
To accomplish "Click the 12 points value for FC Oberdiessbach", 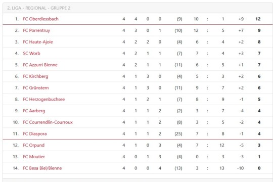I will [258, 19].
